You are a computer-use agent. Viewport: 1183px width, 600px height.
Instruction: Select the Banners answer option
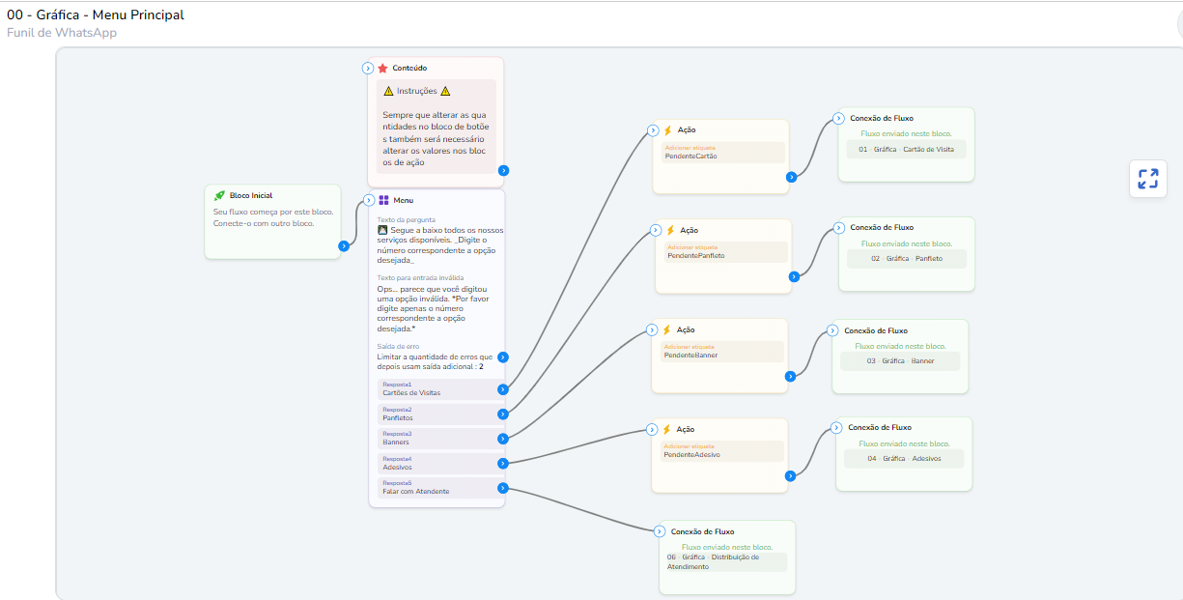[x=437, y=439]
